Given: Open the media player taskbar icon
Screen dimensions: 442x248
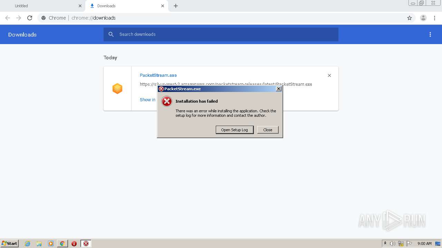Looking at the screenshot, I should click(x=51, y=244).
